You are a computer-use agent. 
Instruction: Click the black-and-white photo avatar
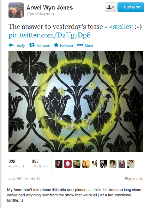click(103, 164)
